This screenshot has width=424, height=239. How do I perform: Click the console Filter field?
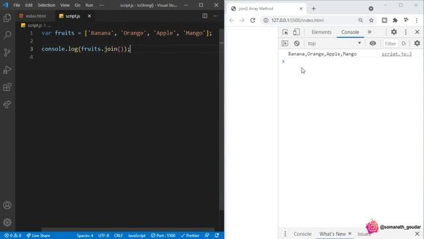click(390, 43)
